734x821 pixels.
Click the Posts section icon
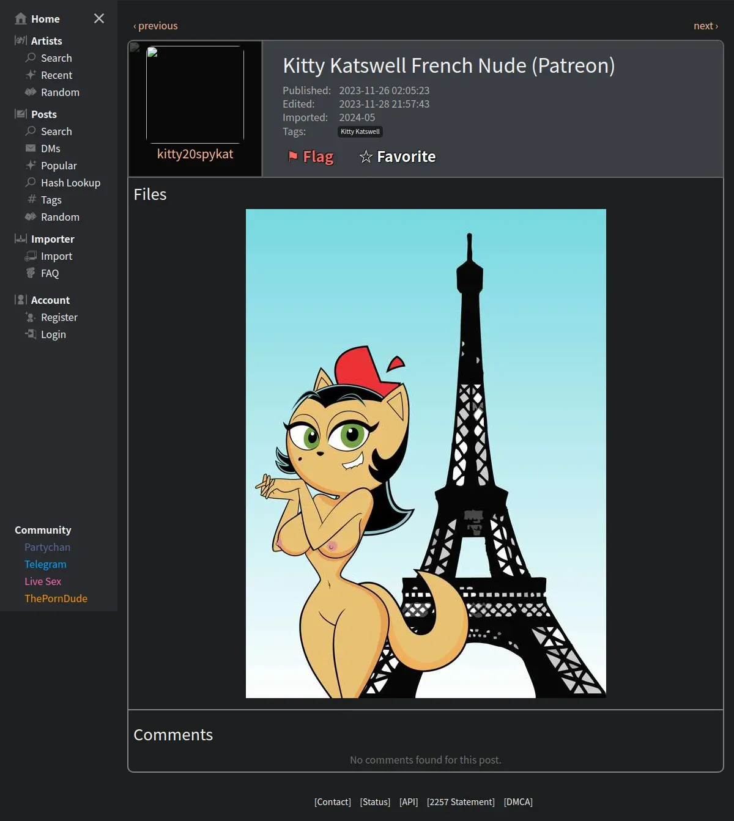point(21,114)
